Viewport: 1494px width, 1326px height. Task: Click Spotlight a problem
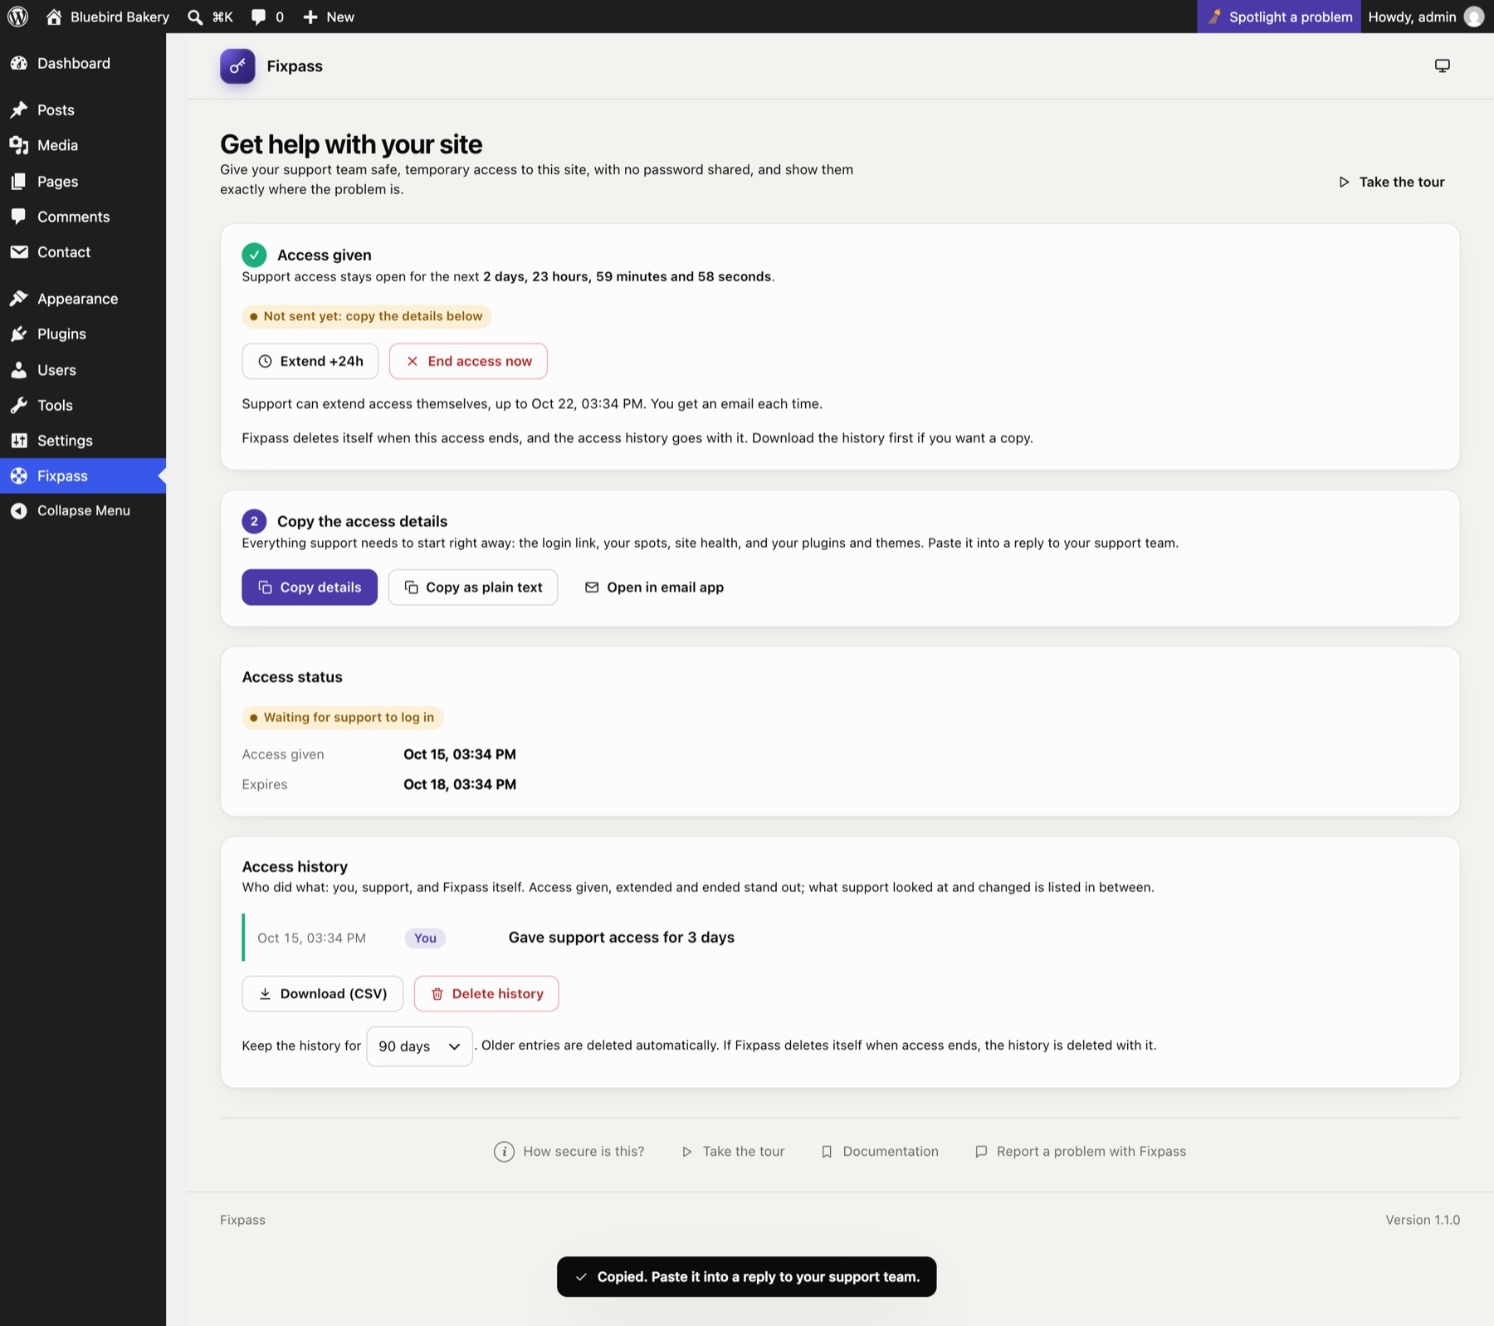[x=1279, y=17]
